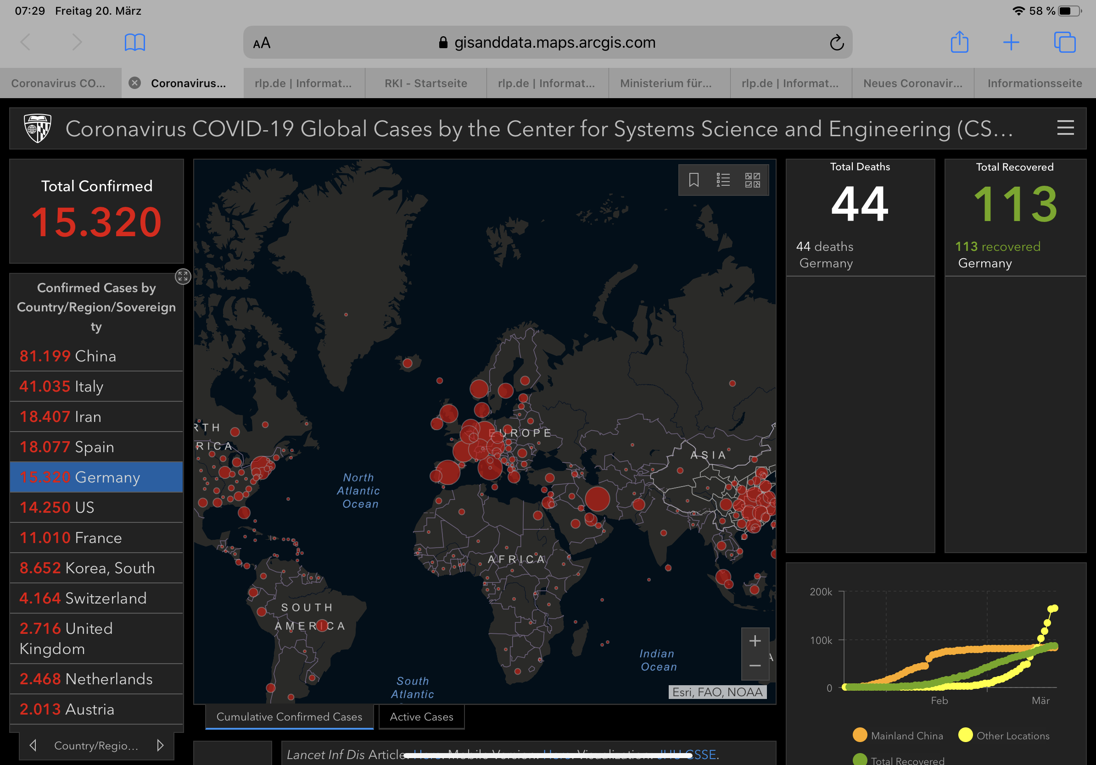
Task: Open the Informationsseite tab
Action: (x=1035, y=83)
